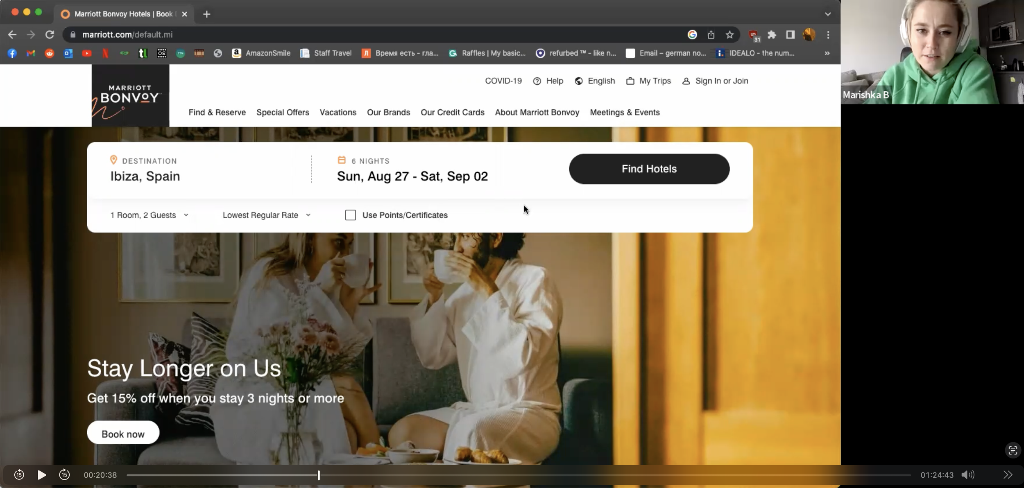Bookmark page with the star icon
Viewport: 1024px width, 488px height.
pos(729,35)
